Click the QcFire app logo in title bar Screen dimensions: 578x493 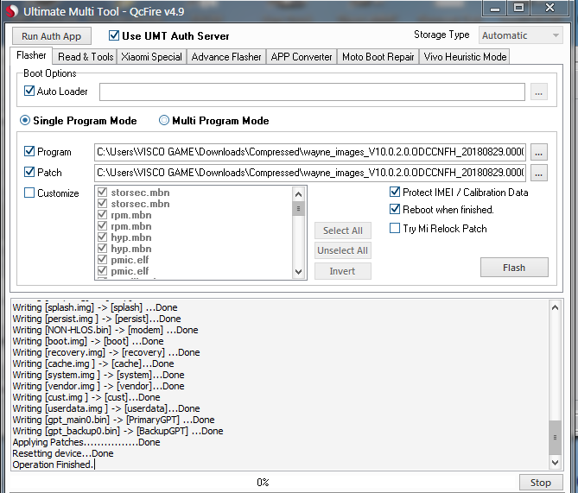[x=11, y=11]
